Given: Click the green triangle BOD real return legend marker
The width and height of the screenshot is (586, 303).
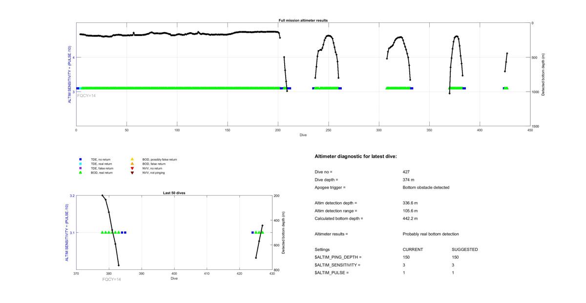Looking at the screenshot, I should [80, 172].
